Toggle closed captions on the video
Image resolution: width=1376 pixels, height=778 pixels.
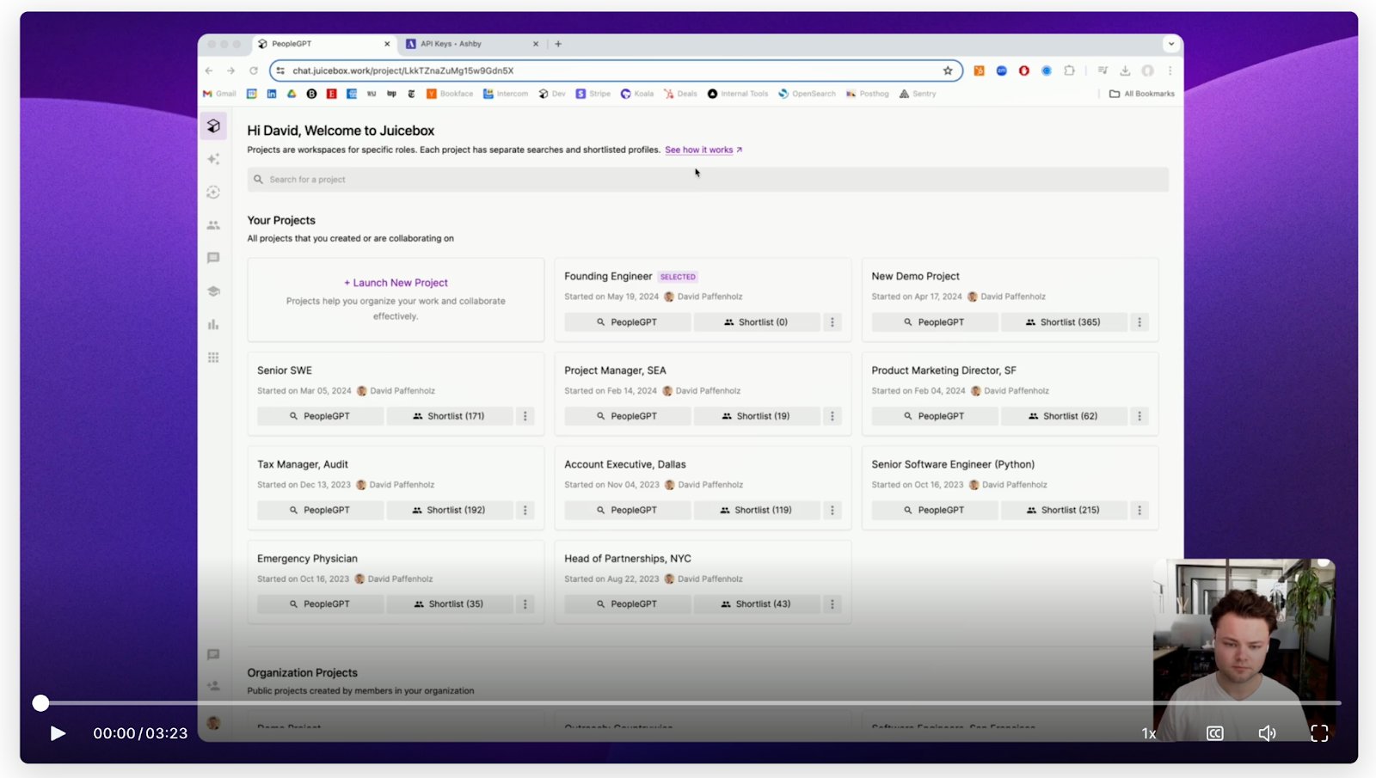[x=1214, y=733]
